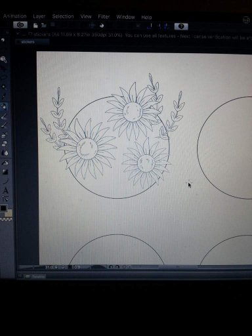The height and width of the screenshot is (336, 252).
Task: Toggle the transparent color checker swatch
Action: tap(7, 219)
